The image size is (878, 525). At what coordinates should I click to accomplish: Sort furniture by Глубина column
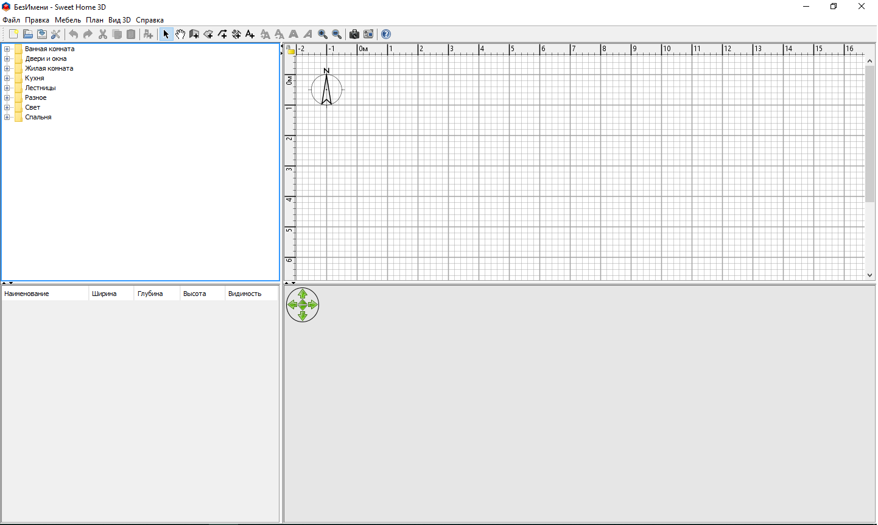[157, 294]
